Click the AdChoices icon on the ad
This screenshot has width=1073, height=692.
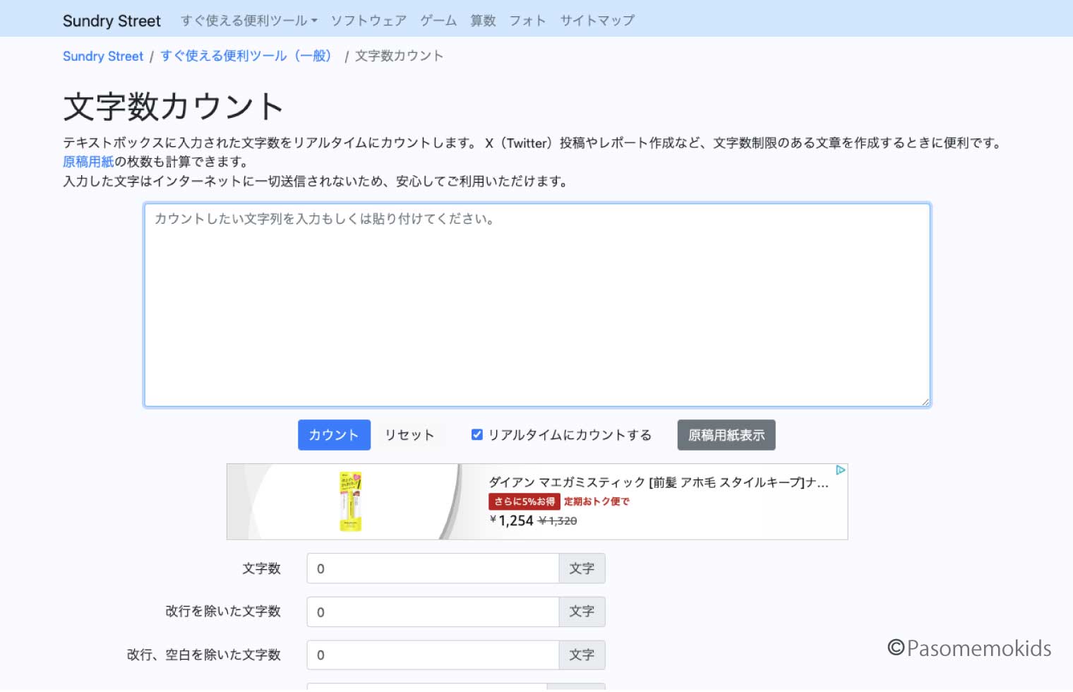[x=840, y=470]
